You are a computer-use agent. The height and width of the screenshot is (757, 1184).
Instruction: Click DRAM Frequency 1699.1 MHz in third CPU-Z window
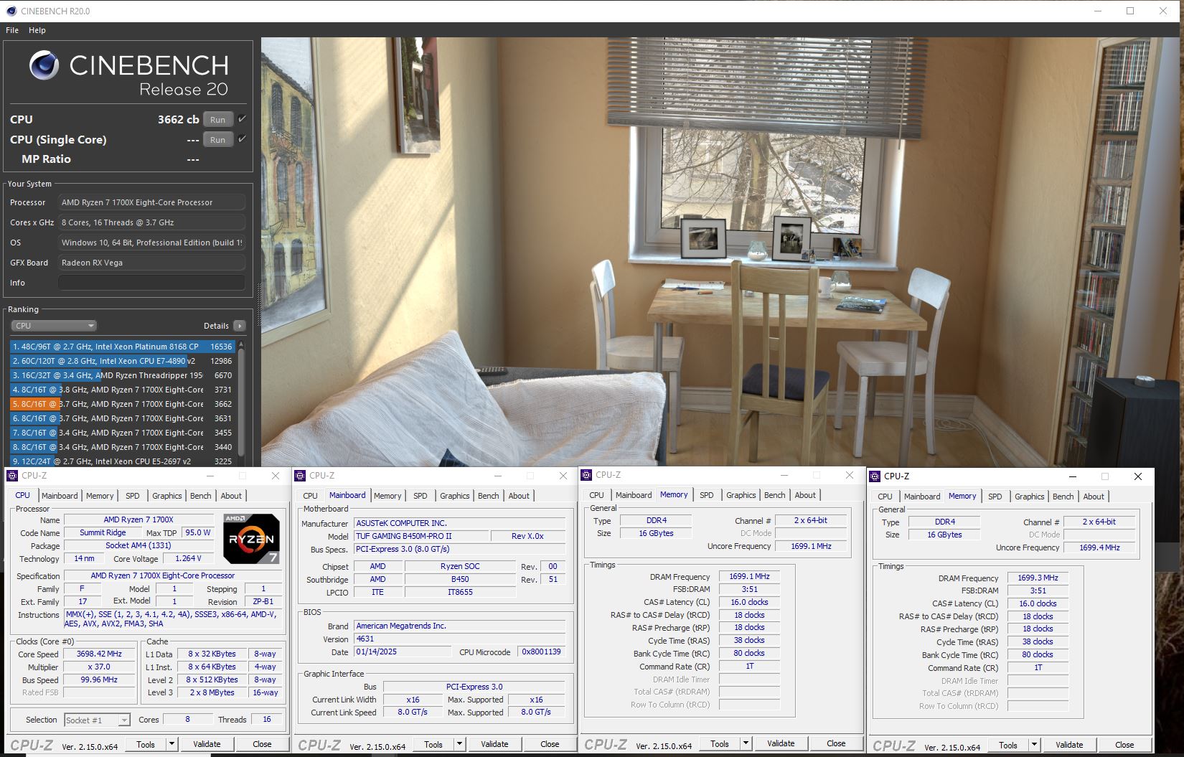point(749,576)
